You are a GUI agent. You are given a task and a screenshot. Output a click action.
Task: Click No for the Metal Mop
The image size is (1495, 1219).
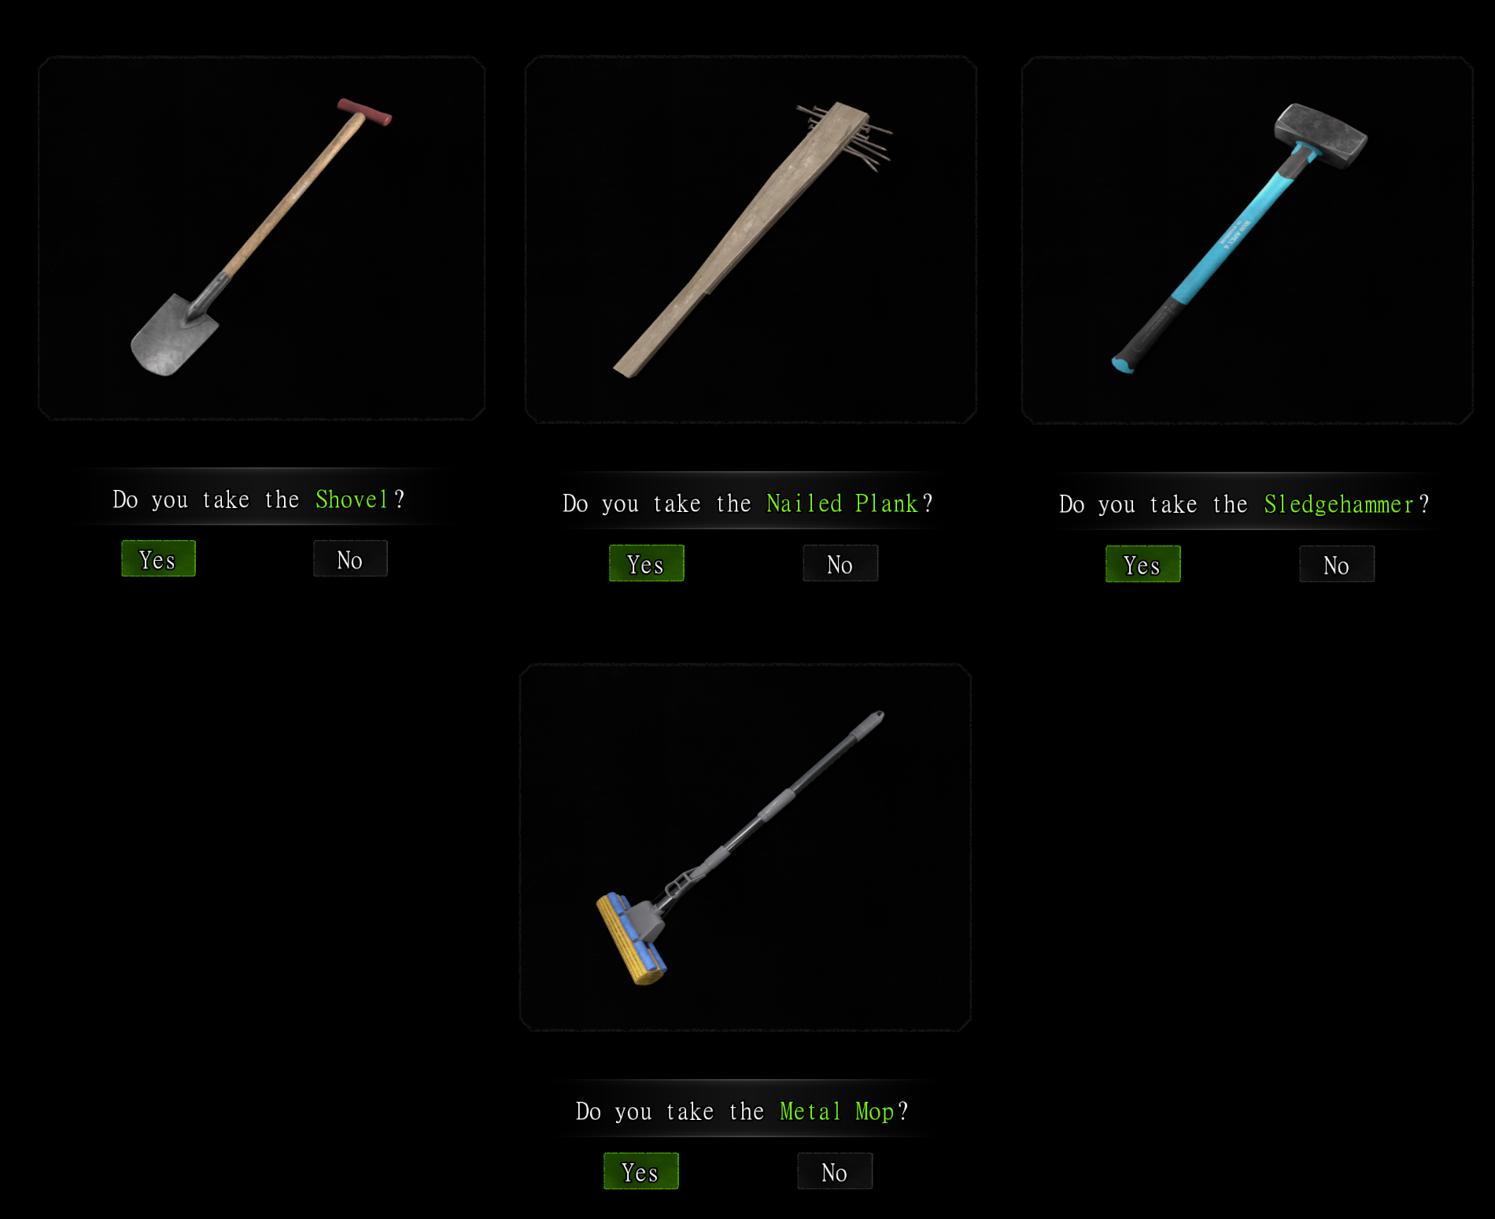(835, 1171)
